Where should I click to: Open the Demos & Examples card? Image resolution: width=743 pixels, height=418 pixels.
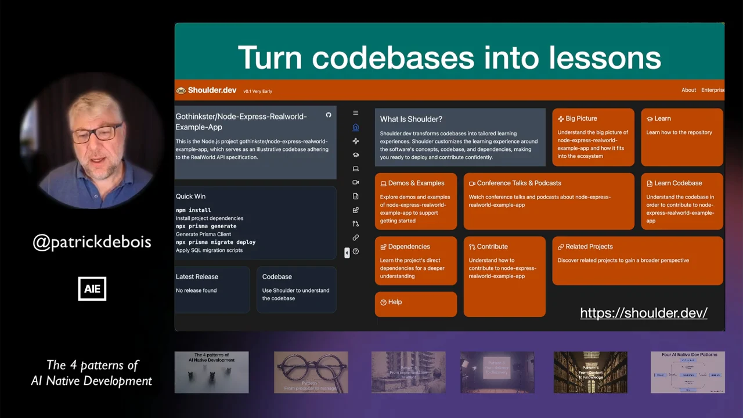tap(416, 201)
